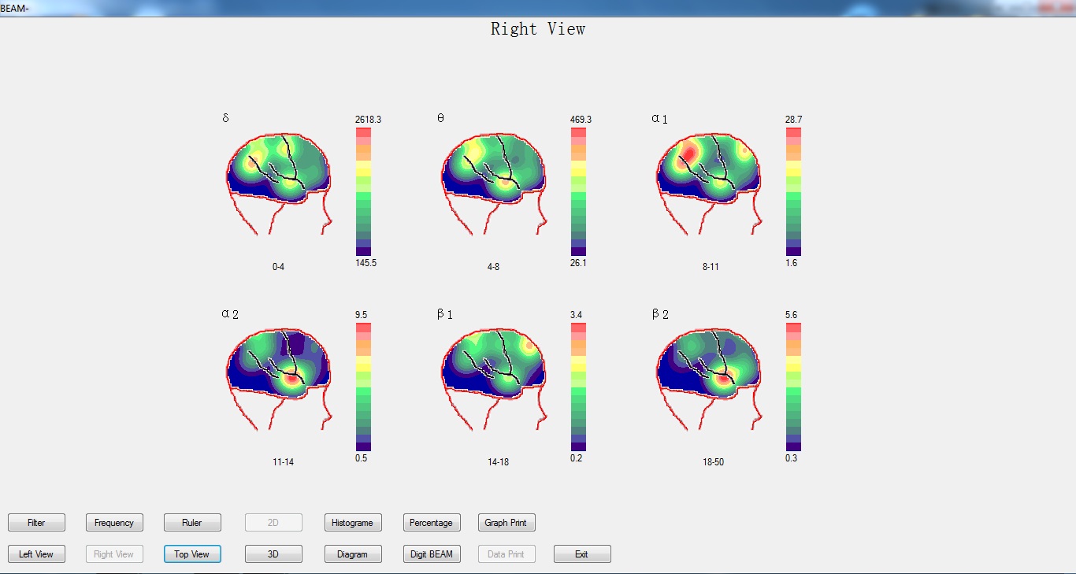1076x574 pixels.
Task: Click the alpha 2 maximum value 9.5
Action: [362, 315]
